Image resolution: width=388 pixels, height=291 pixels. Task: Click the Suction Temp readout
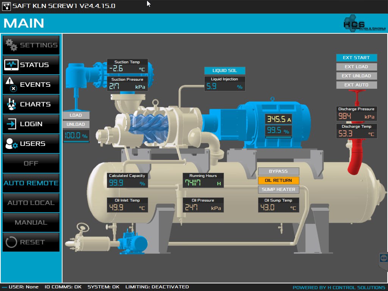click(127, 66)
